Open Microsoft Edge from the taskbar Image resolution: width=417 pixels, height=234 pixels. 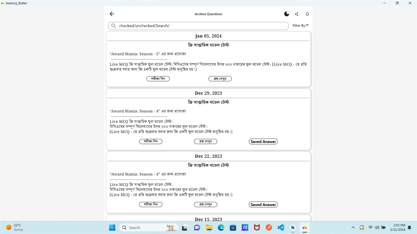(221, 227)
